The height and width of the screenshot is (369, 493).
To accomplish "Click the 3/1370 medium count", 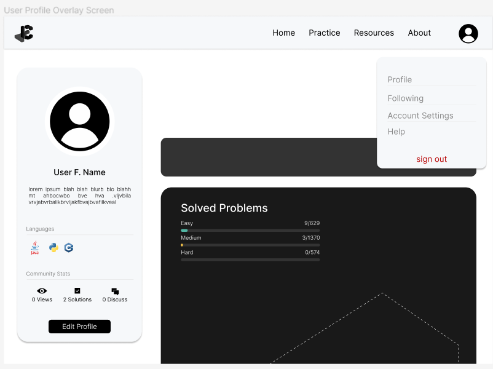I will coord(311,238).
